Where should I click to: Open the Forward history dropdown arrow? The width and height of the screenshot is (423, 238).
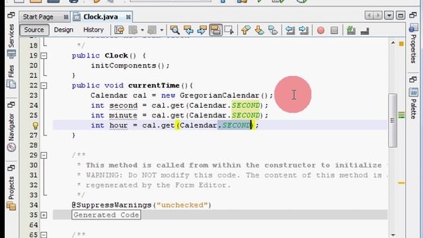tap(161, 30)
